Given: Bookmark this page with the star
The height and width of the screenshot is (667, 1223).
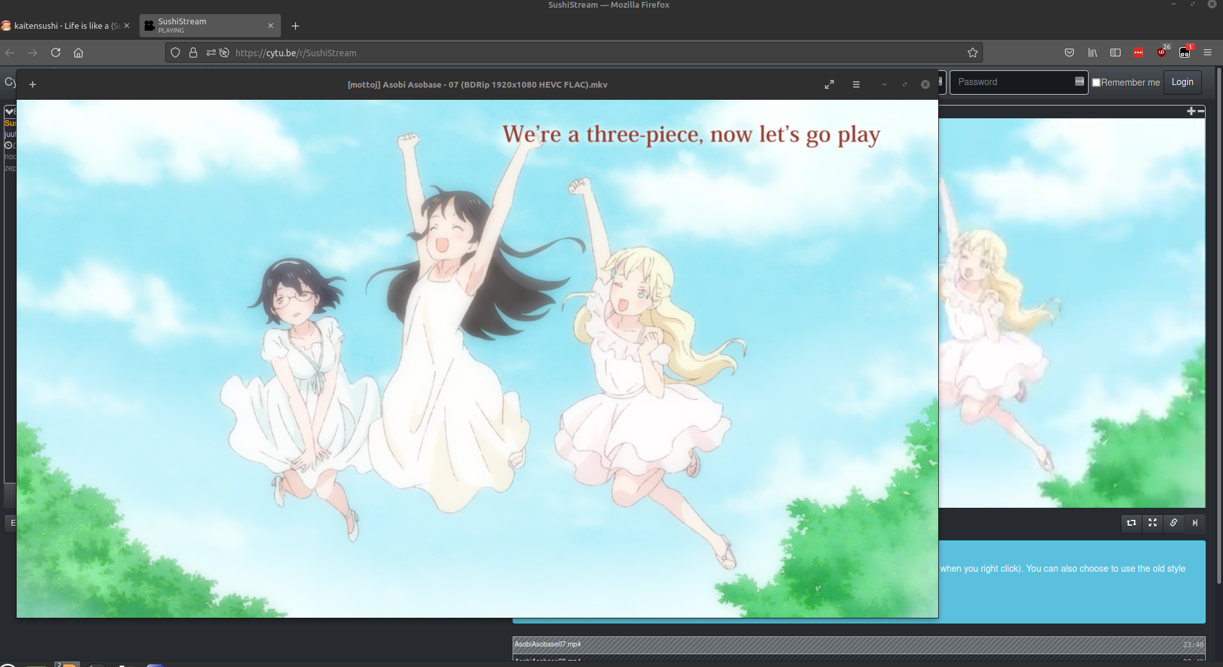Looking at the screenshot, I should pyautogui.click(x=973, y=52).
